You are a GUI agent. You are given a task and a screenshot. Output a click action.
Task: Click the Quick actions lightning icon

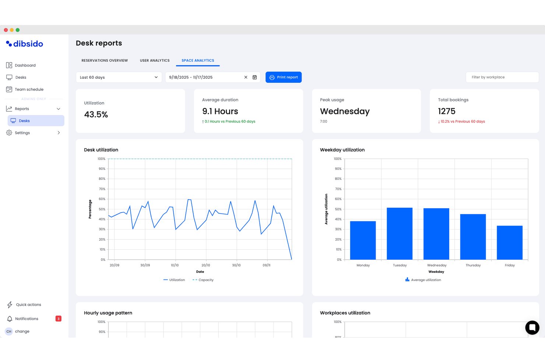pyautogui.click(x=10, y=305)
